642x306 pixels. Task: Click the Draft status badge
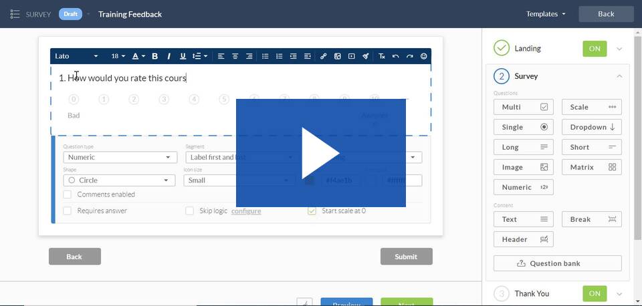pos(70,14)
